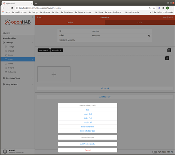Viewport: 175px width, 155px height.
Task: Reload the browser page
Action: pos(12,8)
